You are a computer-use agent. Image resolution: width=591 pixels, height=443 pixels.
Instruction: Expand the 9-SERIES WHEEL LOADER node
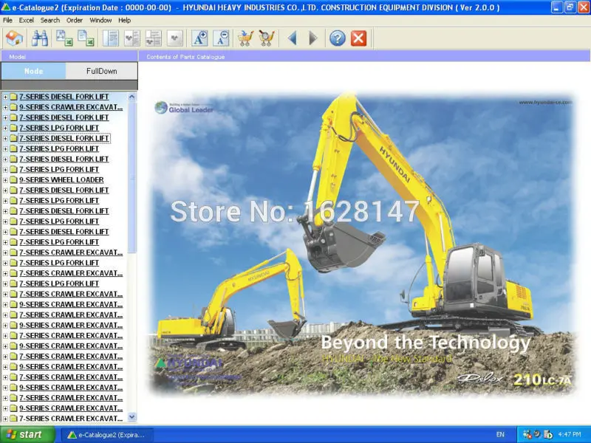point(5,180)
